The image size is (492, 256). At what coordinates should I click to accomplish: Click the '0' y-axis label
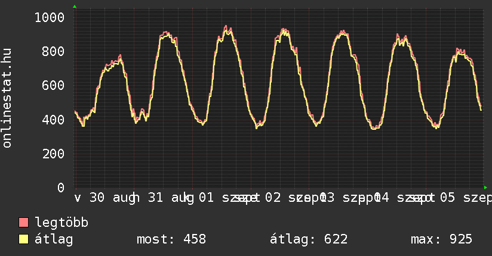coord(61,188)
